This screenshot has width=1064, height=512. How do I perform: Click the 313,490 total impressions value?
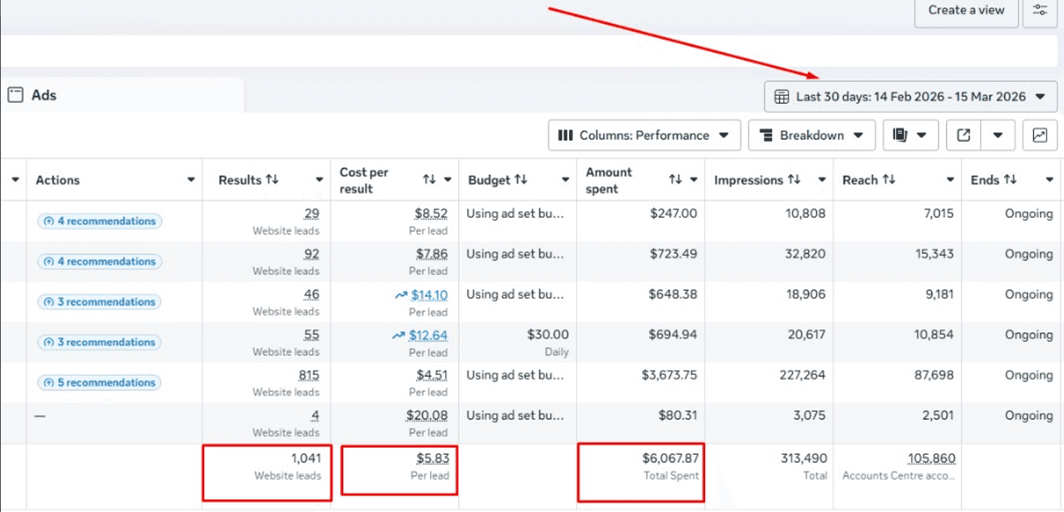pos(803,459)
